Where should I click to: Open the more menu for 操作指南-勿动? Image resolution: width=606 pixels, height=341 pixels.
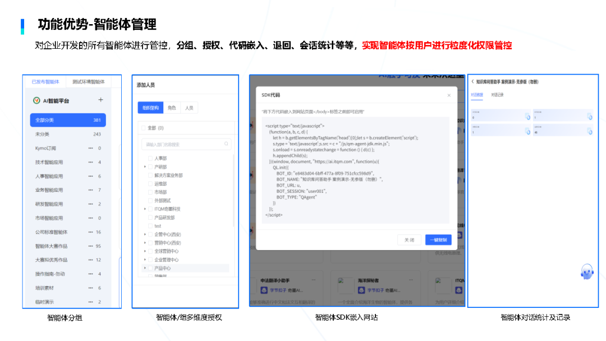(x=90, y=274)
